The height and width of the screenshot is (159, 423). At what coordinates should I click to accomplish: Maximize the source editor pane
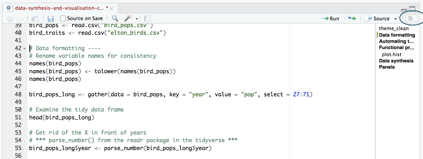[412, 9]
